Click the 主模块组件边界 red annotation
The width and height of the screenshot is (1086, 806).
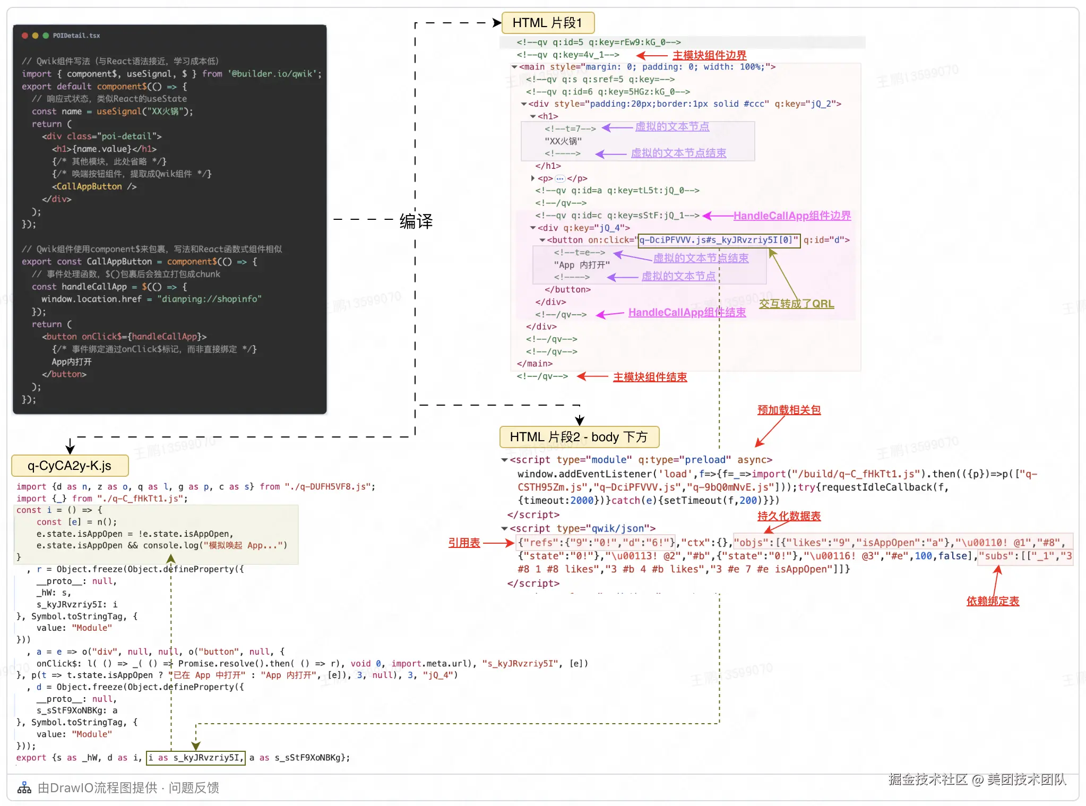pos(709,55)
